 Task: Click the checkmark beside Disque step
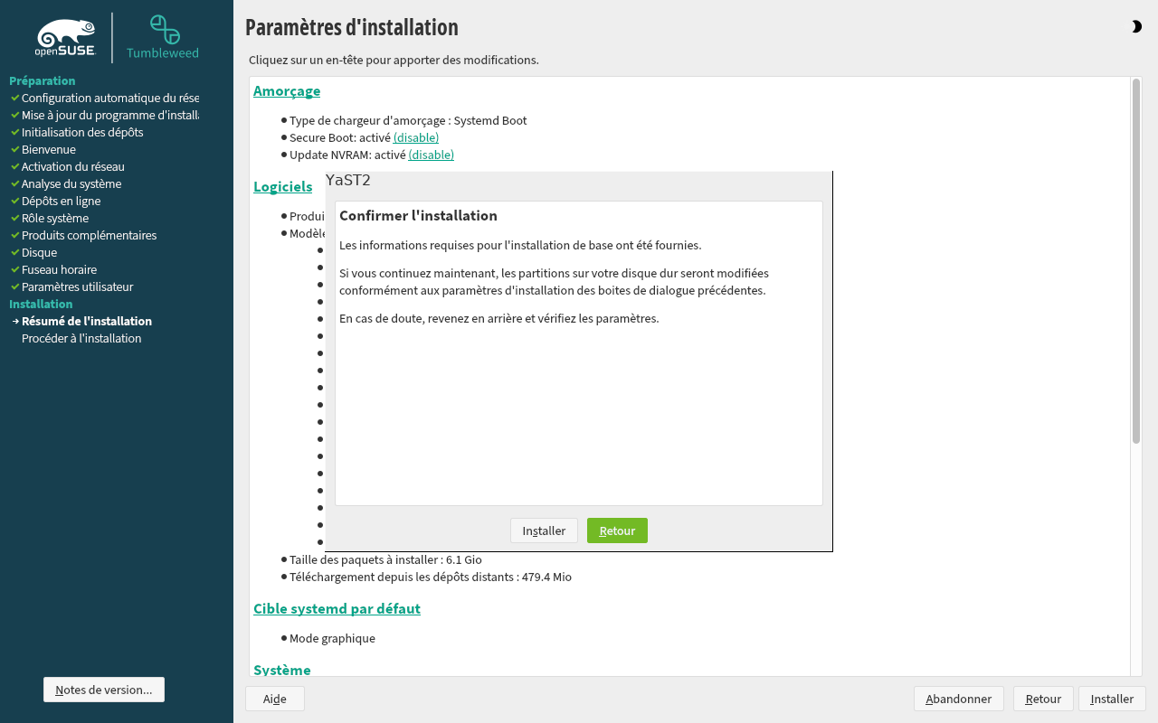14,252
